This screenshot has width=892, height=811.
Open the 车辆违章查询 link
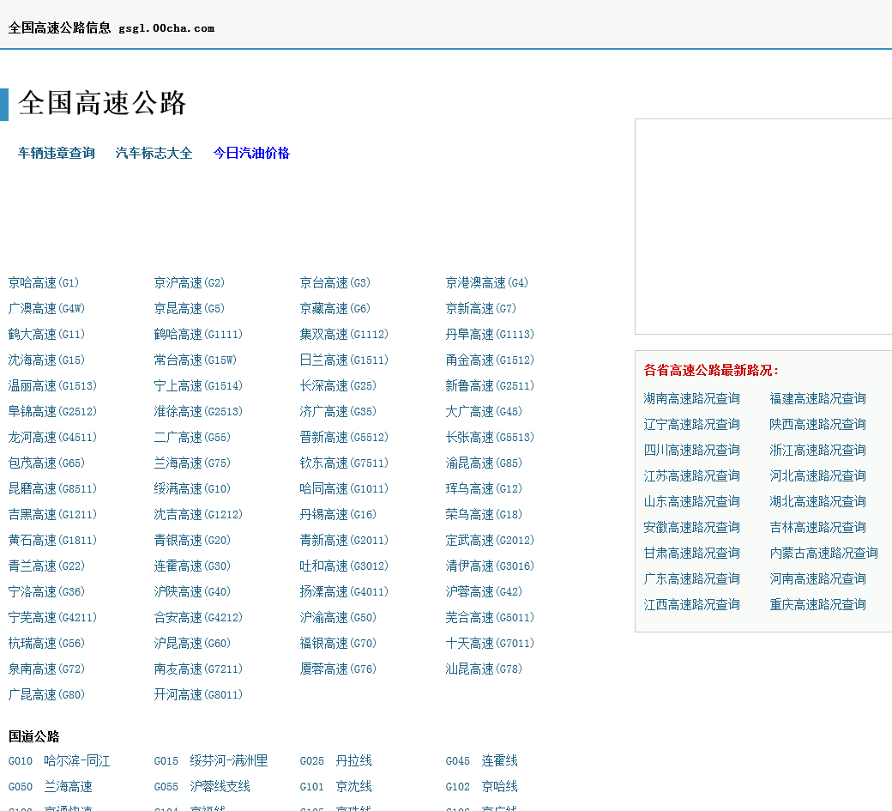click(x=57, y=153)
